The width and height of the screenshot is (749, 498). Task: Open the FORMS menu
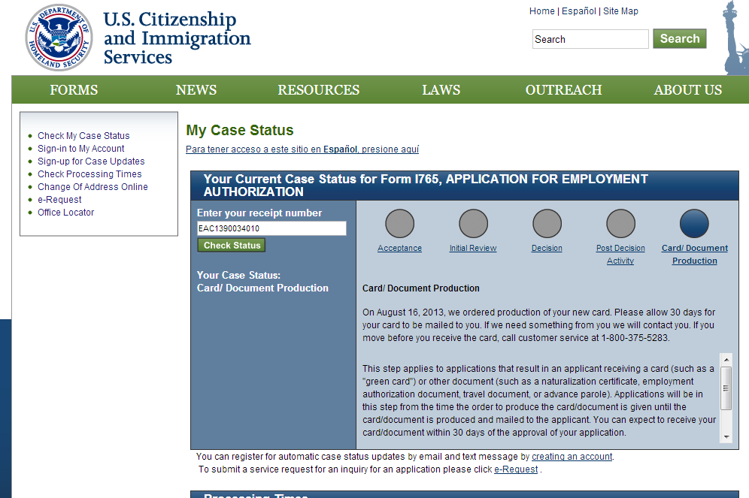coord(74,89)
